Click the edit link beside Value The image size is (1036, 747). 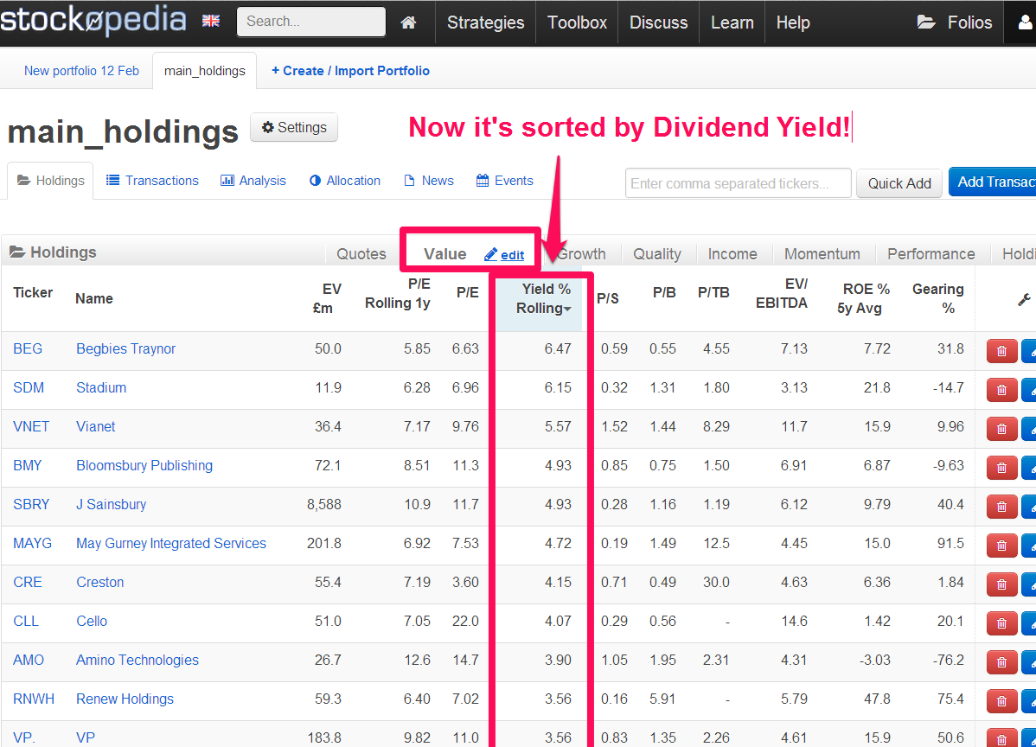[x=505, y=255]
